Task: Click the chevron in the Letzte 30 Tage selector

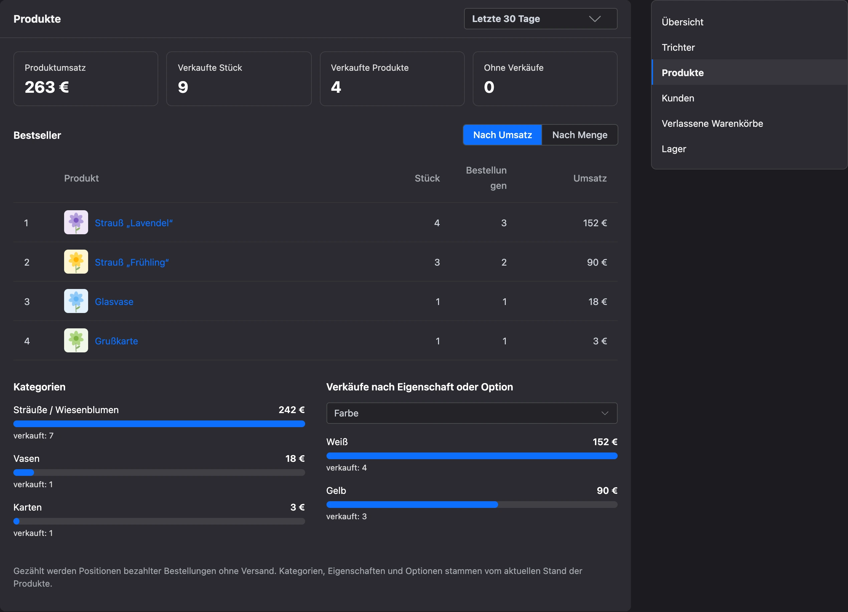Action: point(595,19)
